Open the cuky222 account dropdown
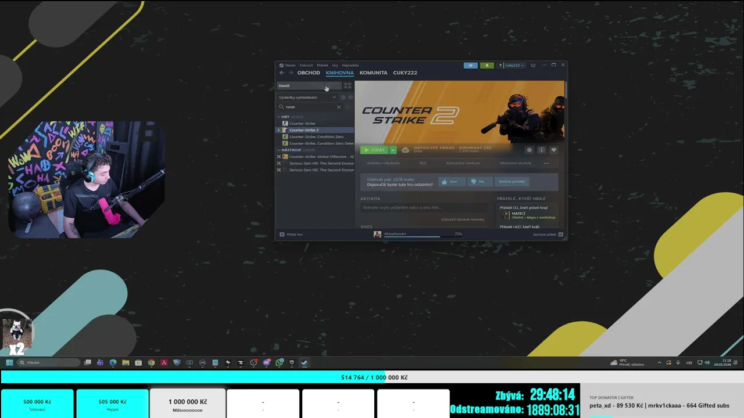 (x=514, y=66)
